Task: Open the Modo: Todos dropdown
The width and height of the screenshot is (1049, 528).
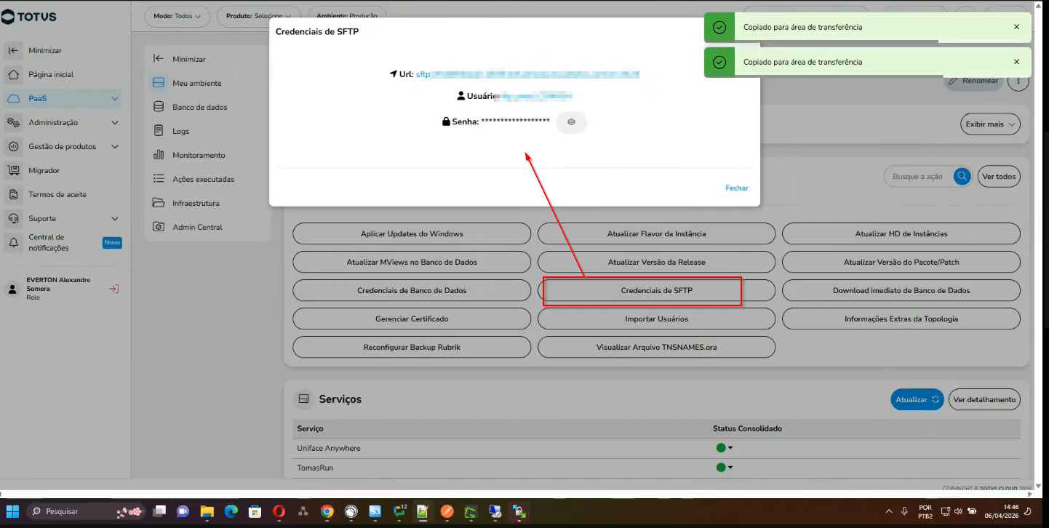Action: click(177, 15)
